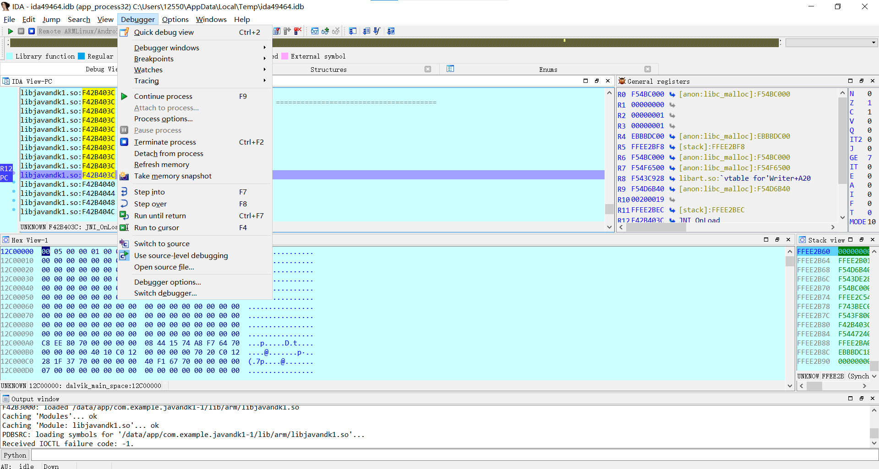Viewport: 879px width, 469px height.
Task: Click the delete breakpoint red X toolbar icon
Action: [298, 31]
